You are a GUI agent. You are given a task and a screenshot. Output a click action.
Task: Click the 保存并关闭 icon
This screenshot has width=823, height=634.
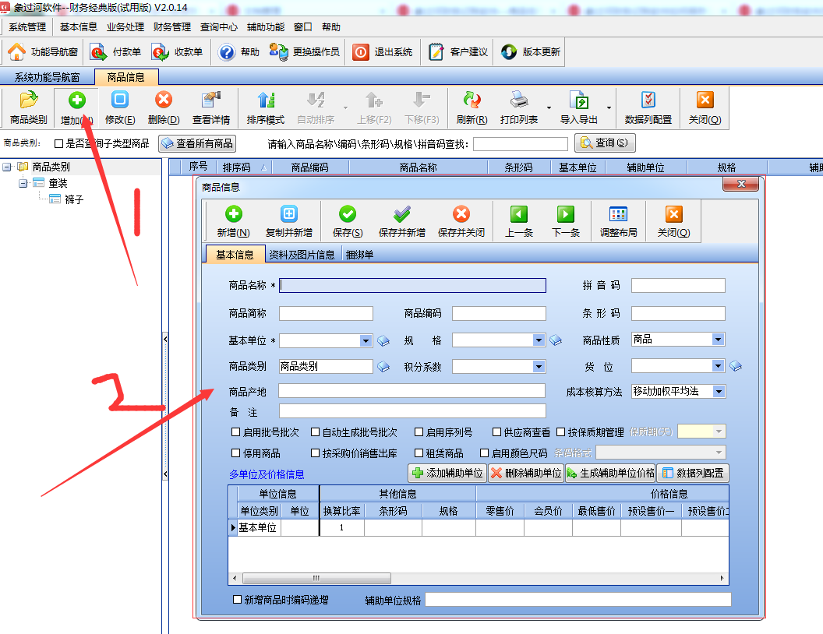pos(461,214)
